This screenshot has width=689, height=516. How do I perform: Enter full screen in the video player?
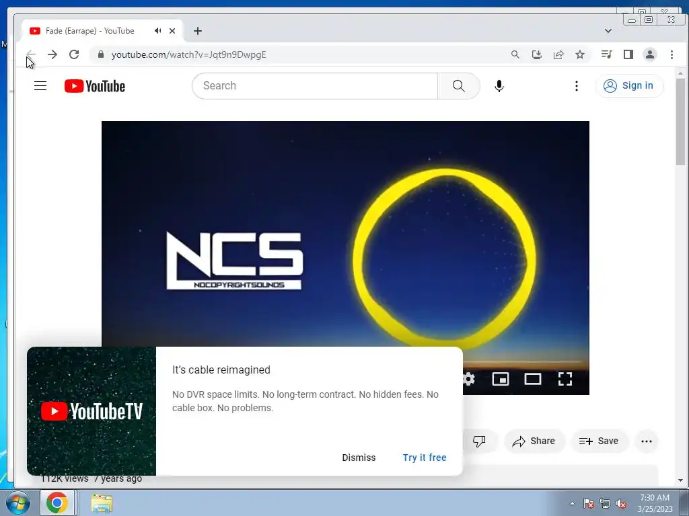tap(565, 379)
